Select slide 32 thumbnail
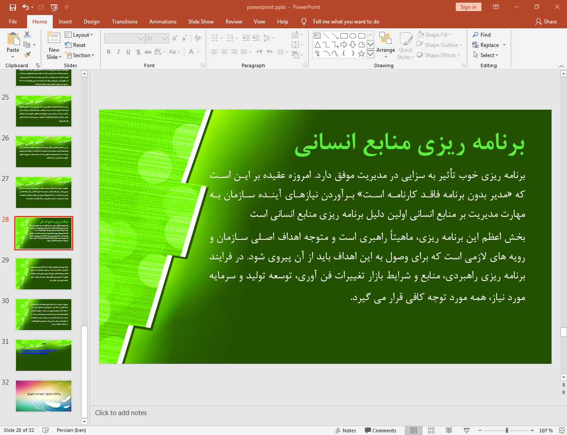This screenshot has height=435, width=567. tap(43, 396)
